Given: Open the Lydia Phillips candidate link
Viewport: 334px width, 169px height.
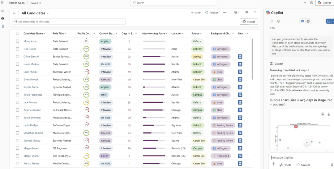Looking at the screenshot, I should pos(31,126).
